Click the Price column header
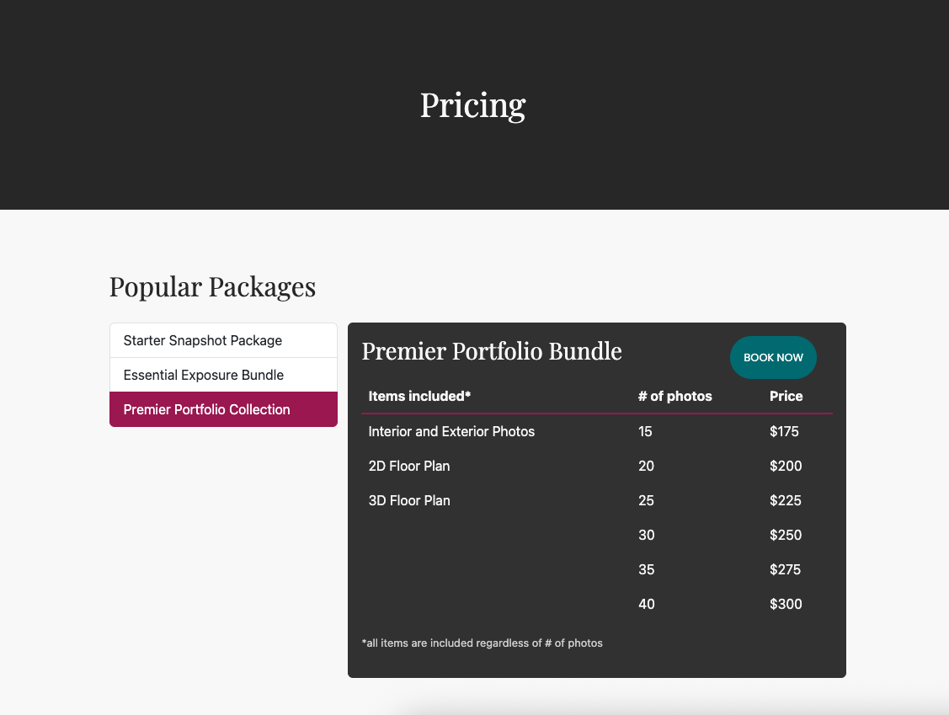 [x=786, y=396]
